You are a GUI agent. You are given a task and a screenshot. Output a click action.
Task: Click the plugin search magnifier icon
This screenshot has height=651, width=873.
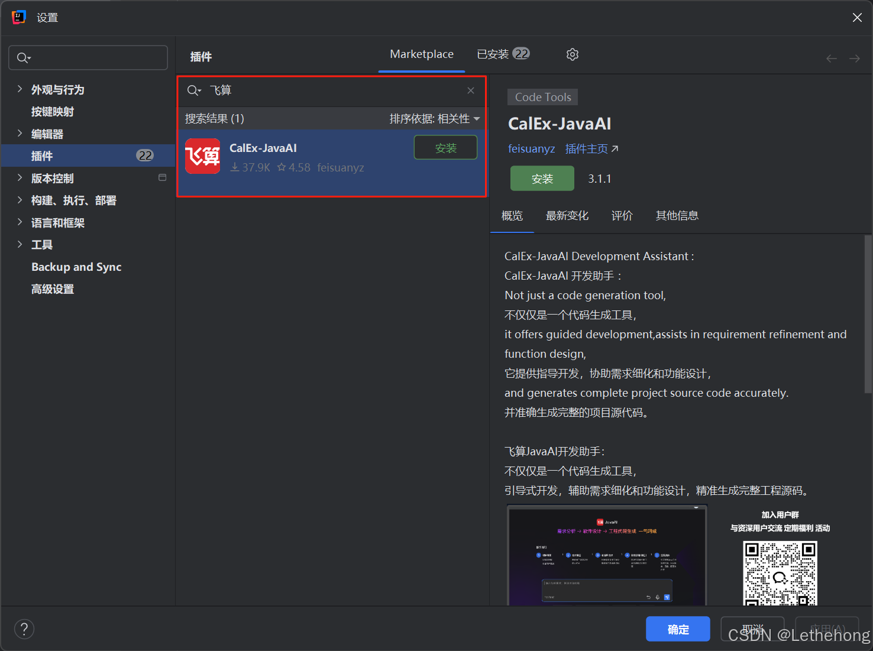coord(194,90)
